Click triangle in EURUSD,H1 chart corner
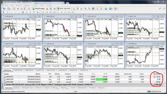Screen dimensions: 167x94 click(x=4, y=20)
